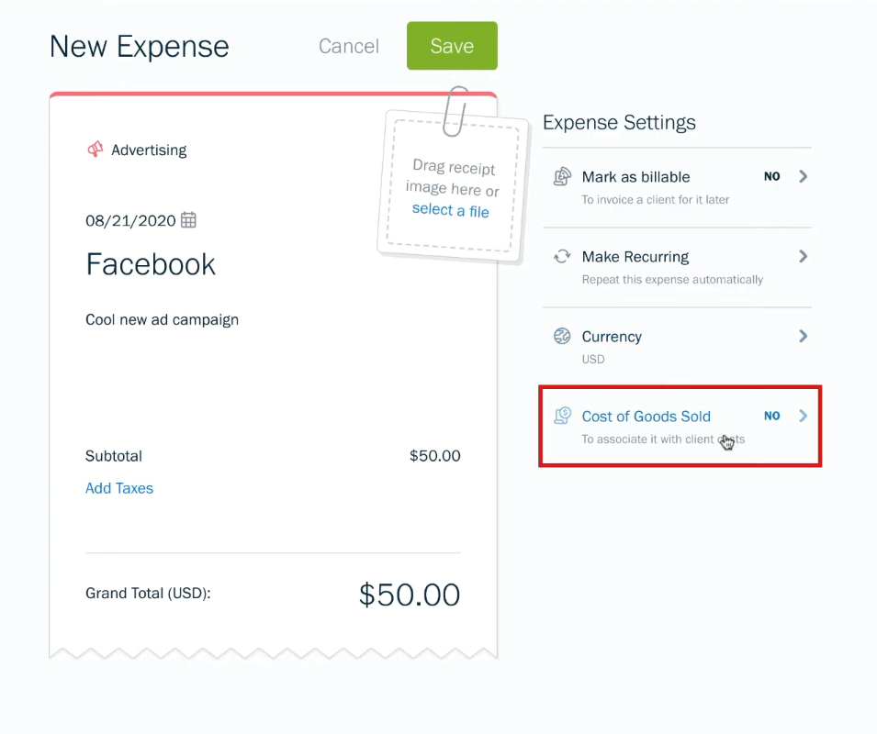Screen dimensions: 877x734
Task: Edit the Facebook merchant name field
Action: pos(151,264)
